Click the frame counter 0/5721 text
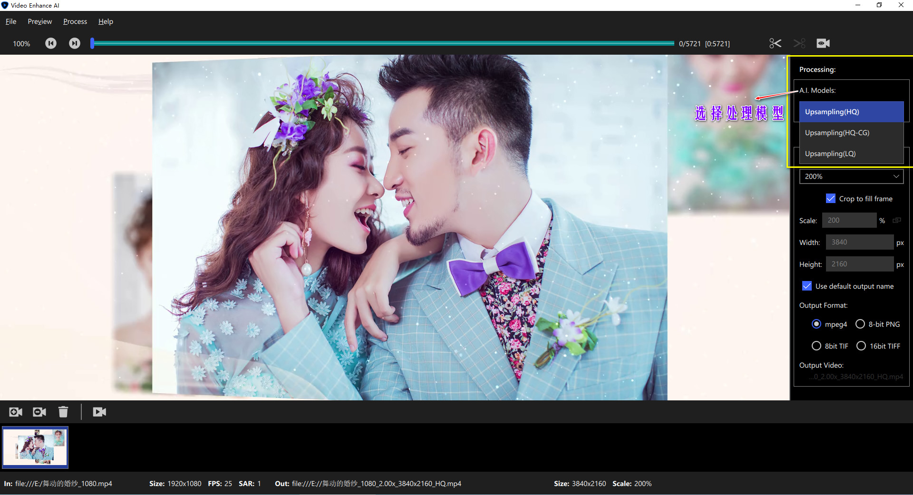Viewport: 913px width, 495px height. point(690,44)
